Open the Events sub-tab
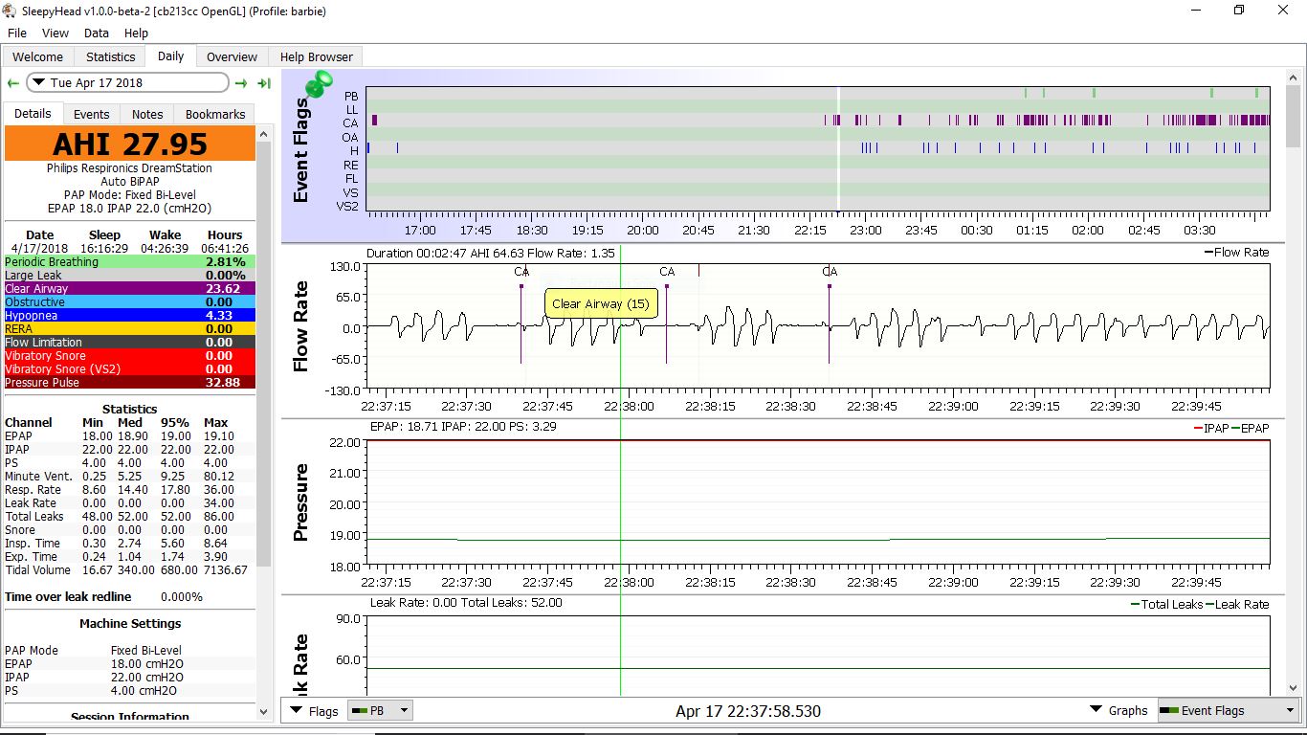Screen dimensions: 1307x735 [92, 114]
